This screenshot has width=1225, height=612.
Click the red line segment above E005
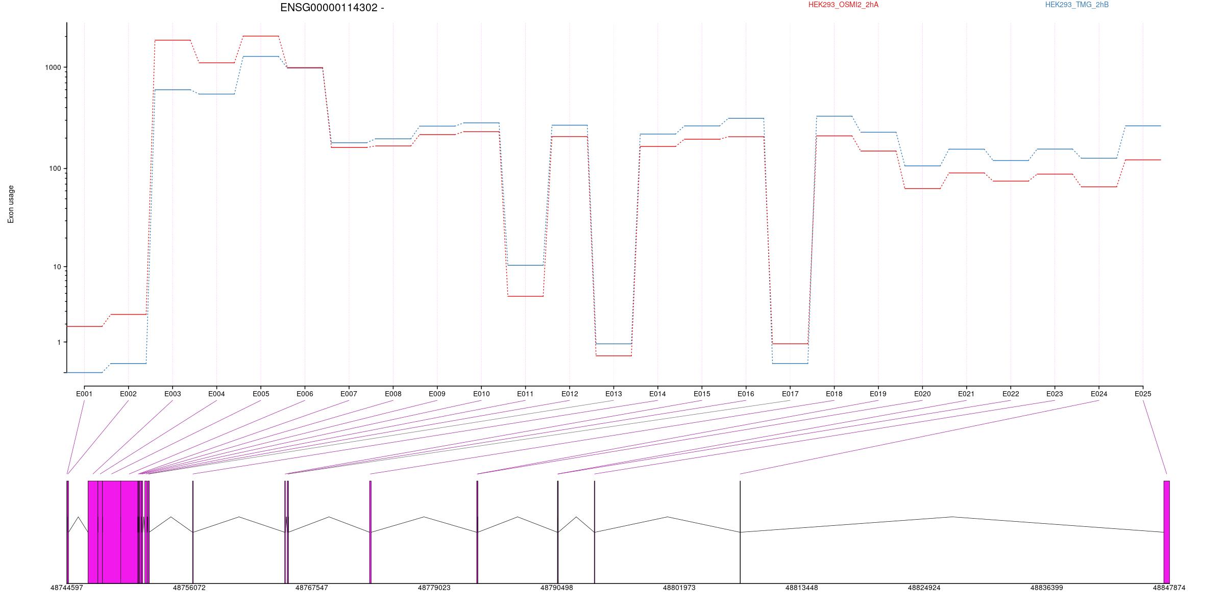(x=261, y=36)
